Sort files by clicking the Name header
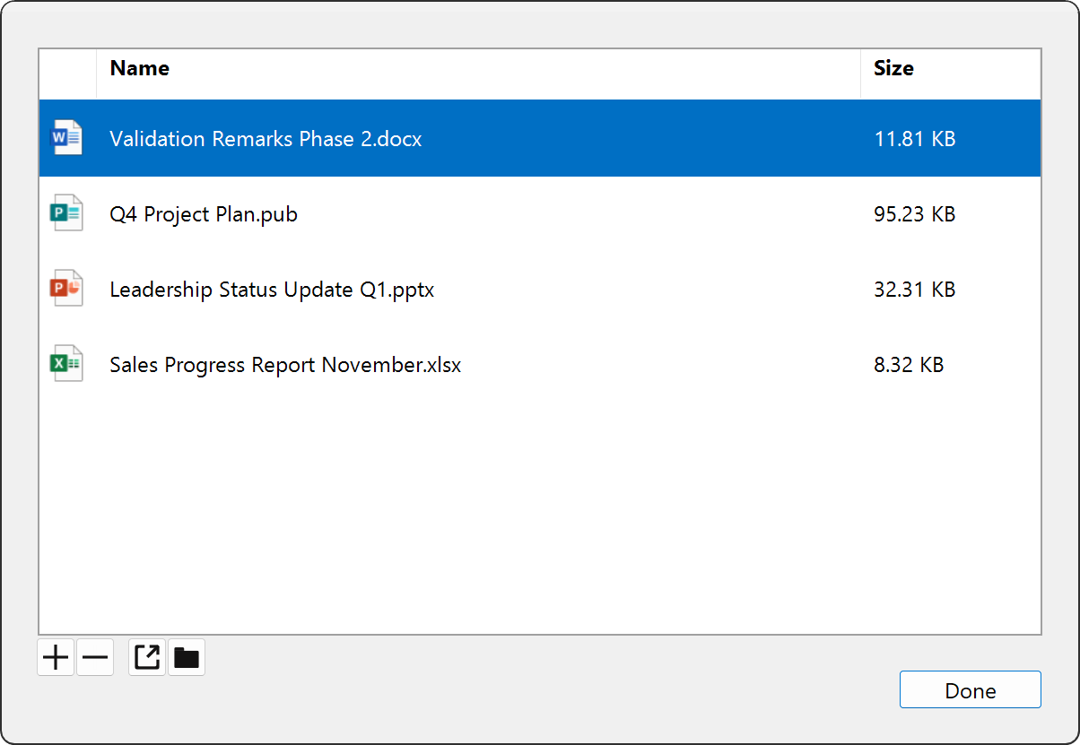Viewport: 1080px width, 745px height. 139,67
